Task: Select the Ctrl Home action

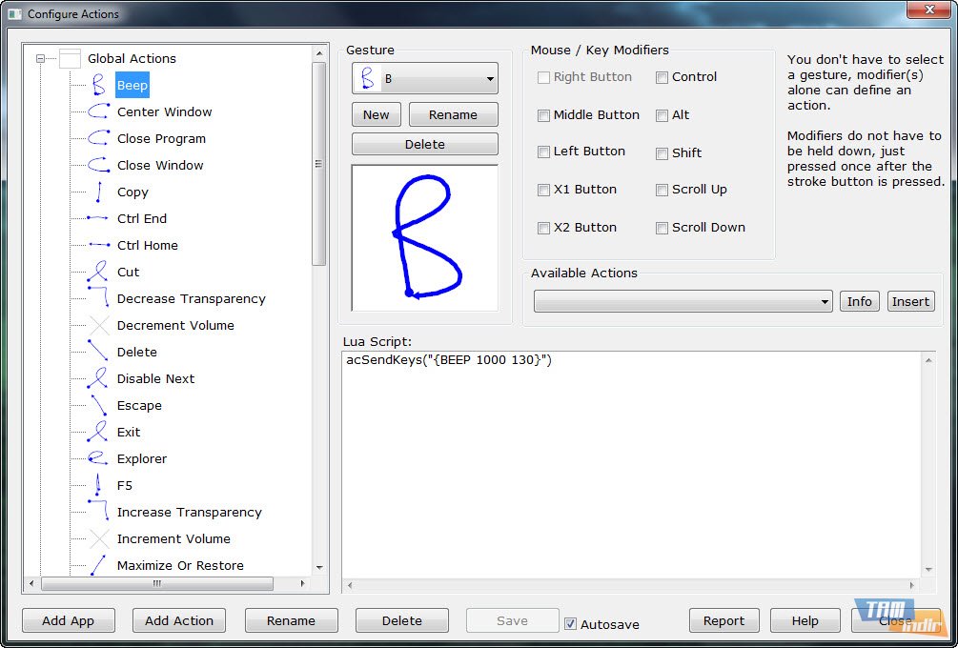Action: (x=147, y=245)
